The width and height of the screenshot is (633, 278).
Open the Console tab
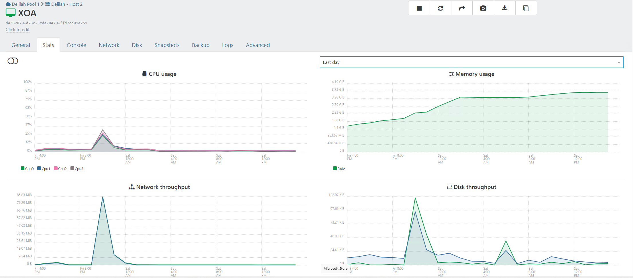tap(76, 45)
